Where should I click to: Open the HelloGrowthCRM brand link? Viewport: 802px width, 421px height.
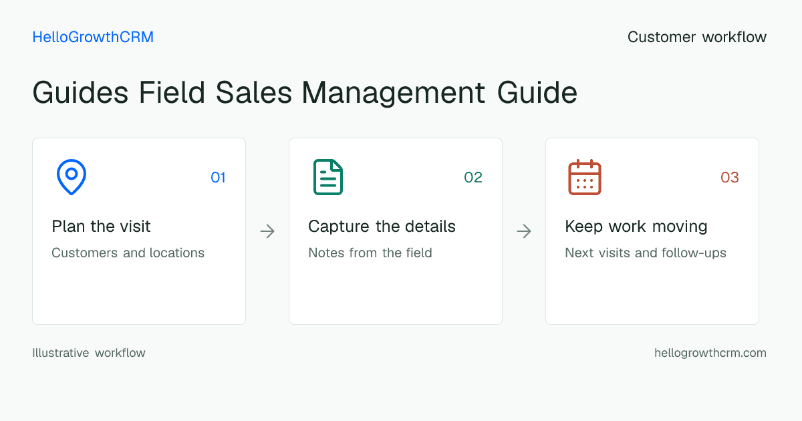(93, 37)
